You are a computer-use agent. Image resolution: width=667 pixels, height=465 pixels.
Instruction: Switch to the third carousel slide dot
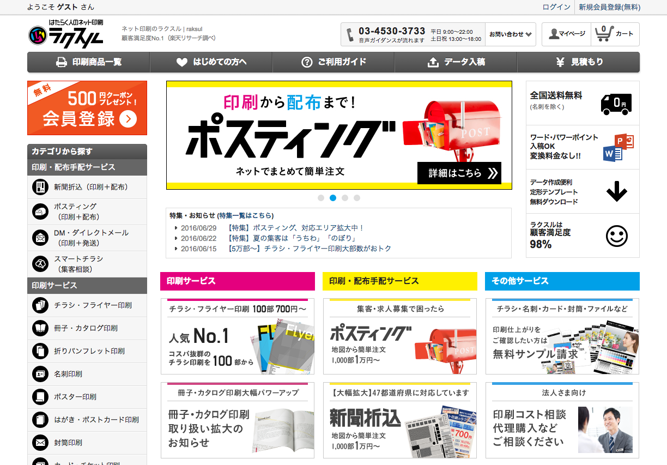345,198
